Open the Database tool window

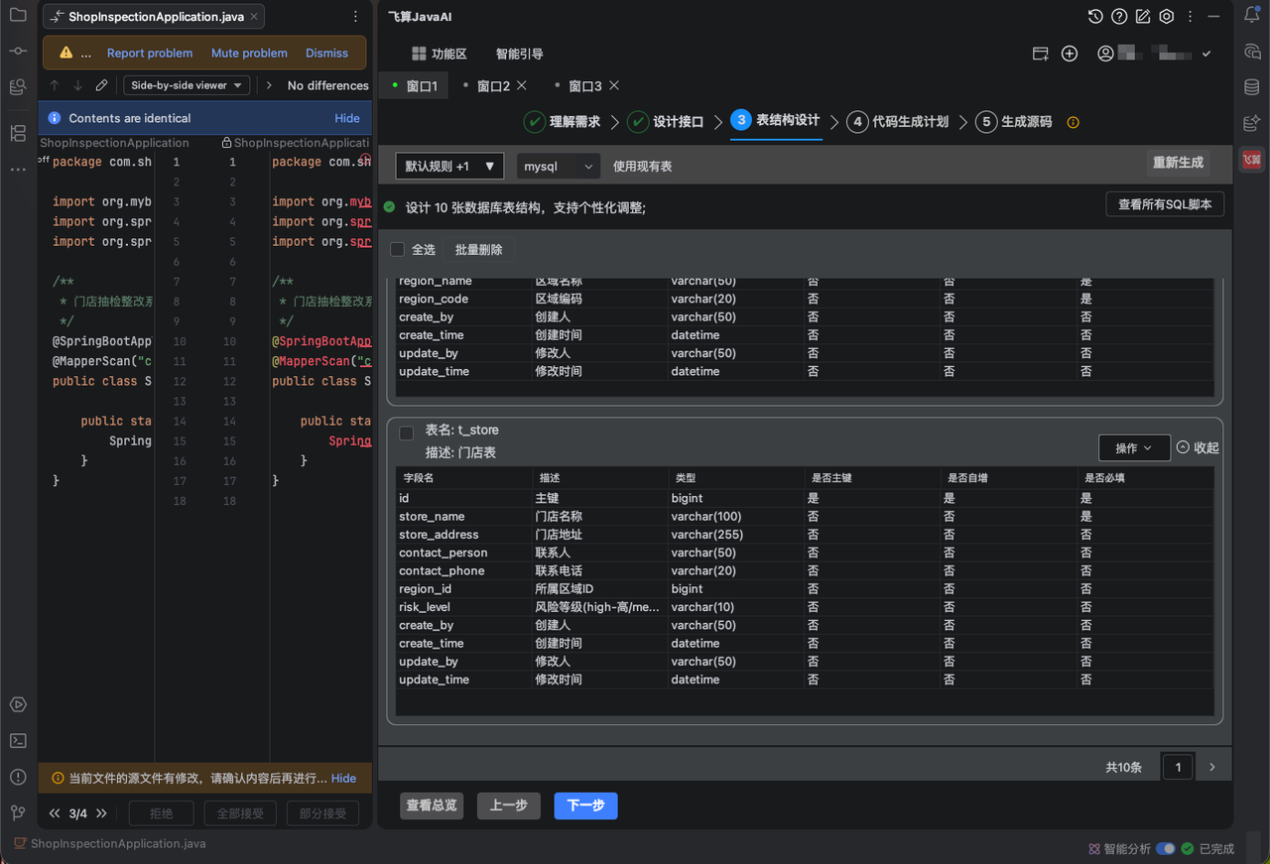coord(1252,87)
